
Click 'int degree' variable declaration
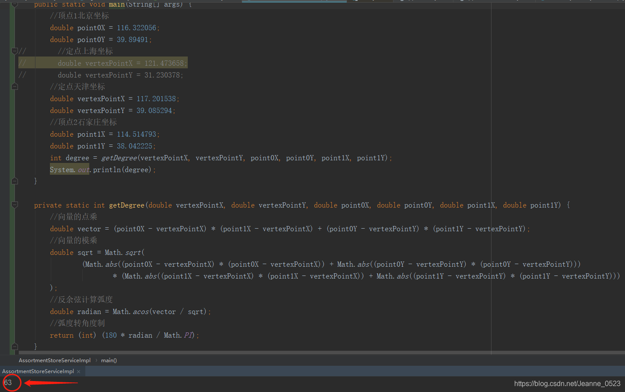tap(70, 158)
